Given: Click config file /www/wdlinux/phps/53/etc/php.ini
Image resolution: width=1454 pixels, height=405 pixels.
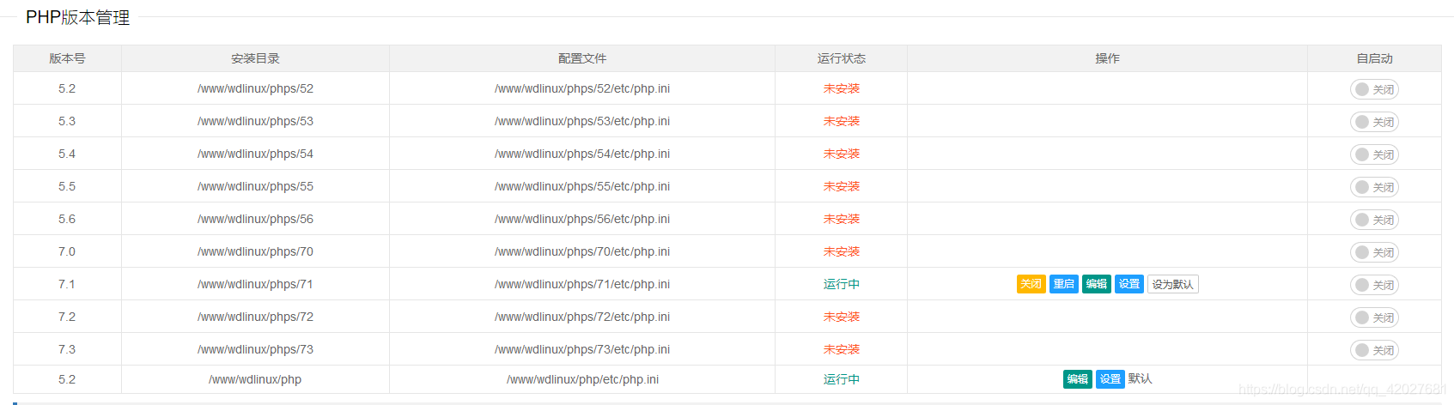Looking at the screenshot, I should 582,121.
